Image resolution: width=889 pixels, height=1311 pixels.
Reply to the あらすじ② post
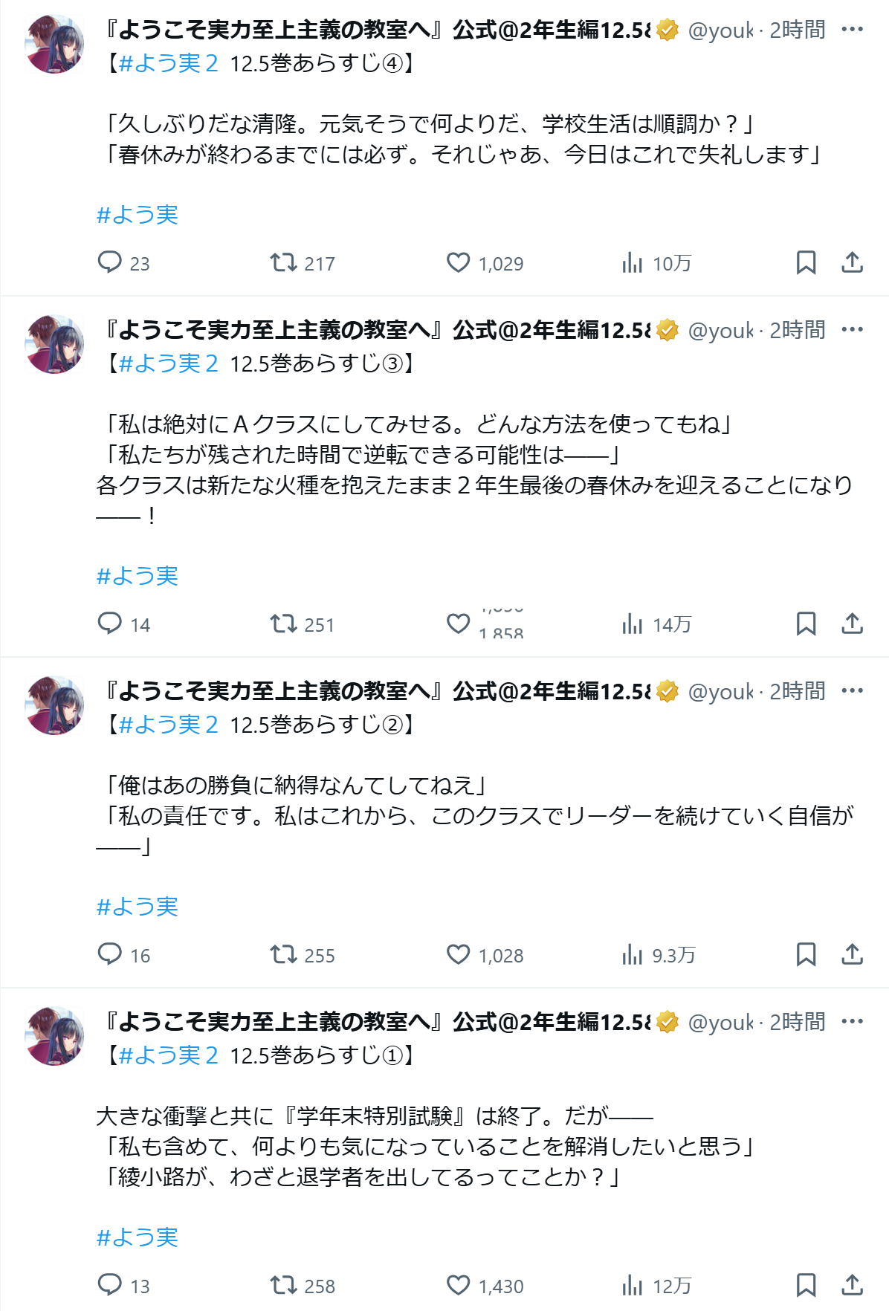[110, 954]
